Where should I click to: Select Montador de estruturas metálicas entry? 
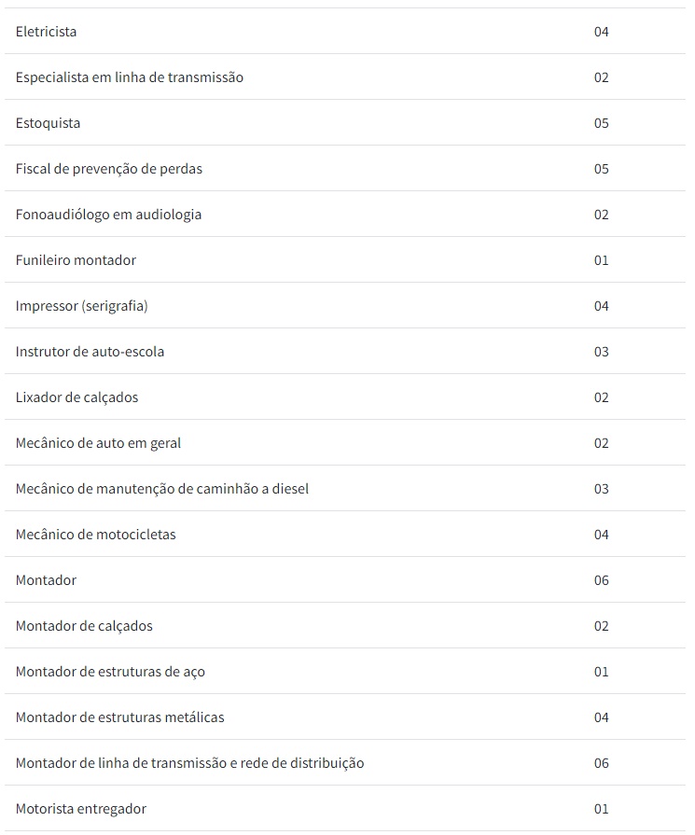[120, 717]
